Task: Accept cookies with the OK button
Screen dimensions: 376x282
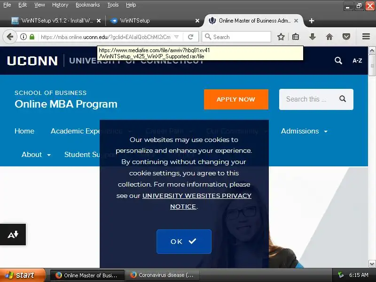Action: pos(184,242)
